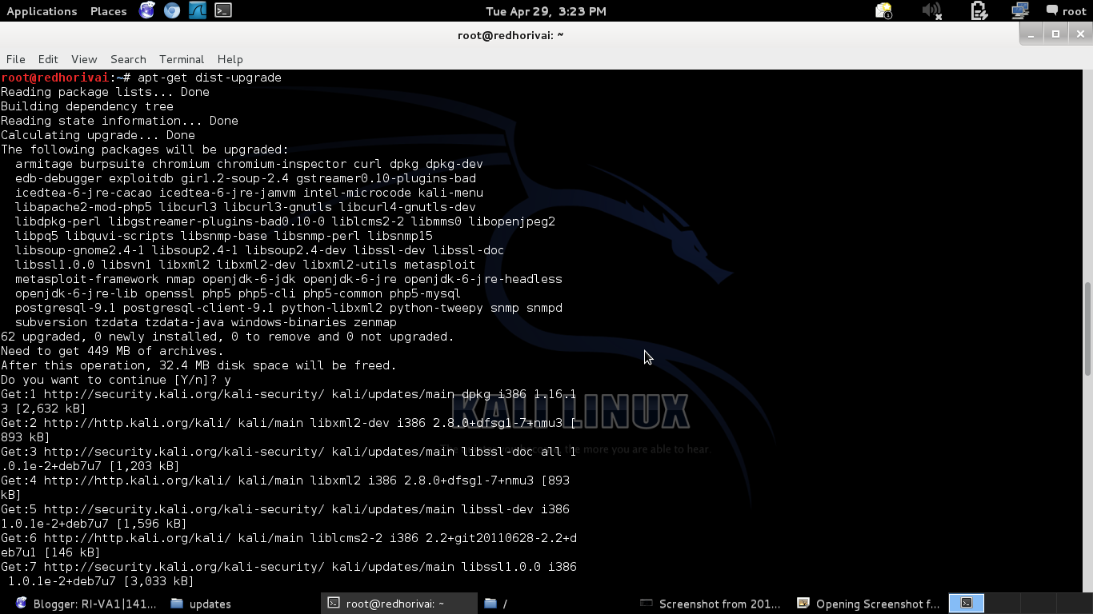Start Wireshark from the top panel

(198, 10)
